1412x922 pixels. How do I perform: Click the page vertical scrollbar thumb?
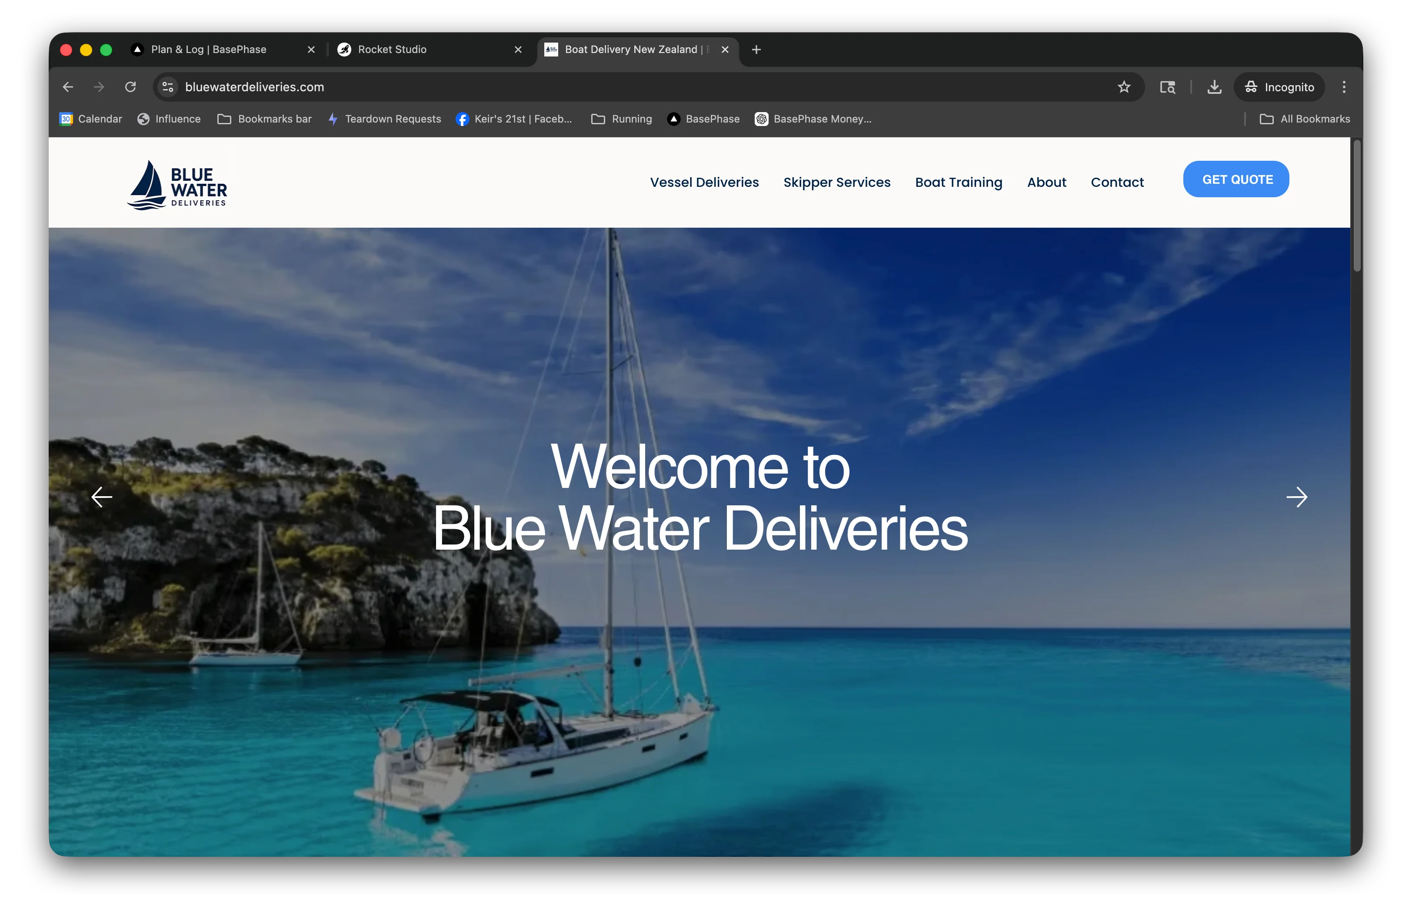(1356, 205)
